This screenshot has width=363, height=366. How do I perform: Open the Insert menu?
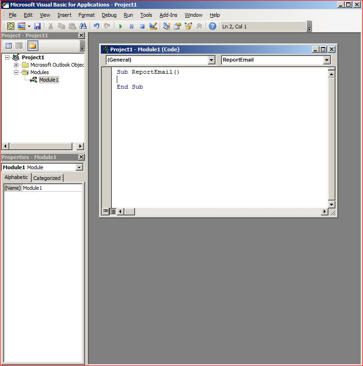pyautogui.click(x=64, y=15)
